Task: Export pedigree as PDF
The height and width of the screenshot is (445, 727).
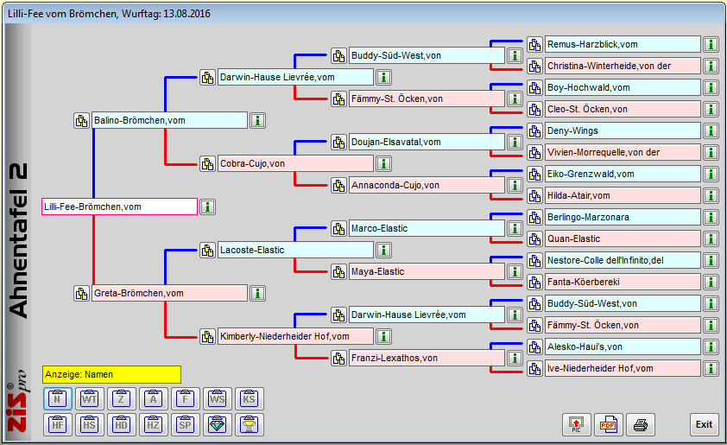Action: [x=608, y=424]
